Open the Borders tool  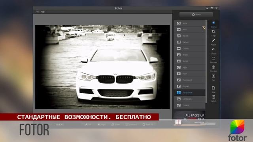click(213, 60)
